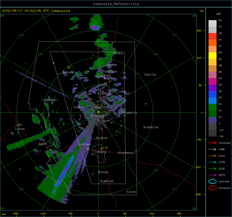
Task: Click the yellow diamond marker beside RockyMH
Action: (69, 67)
